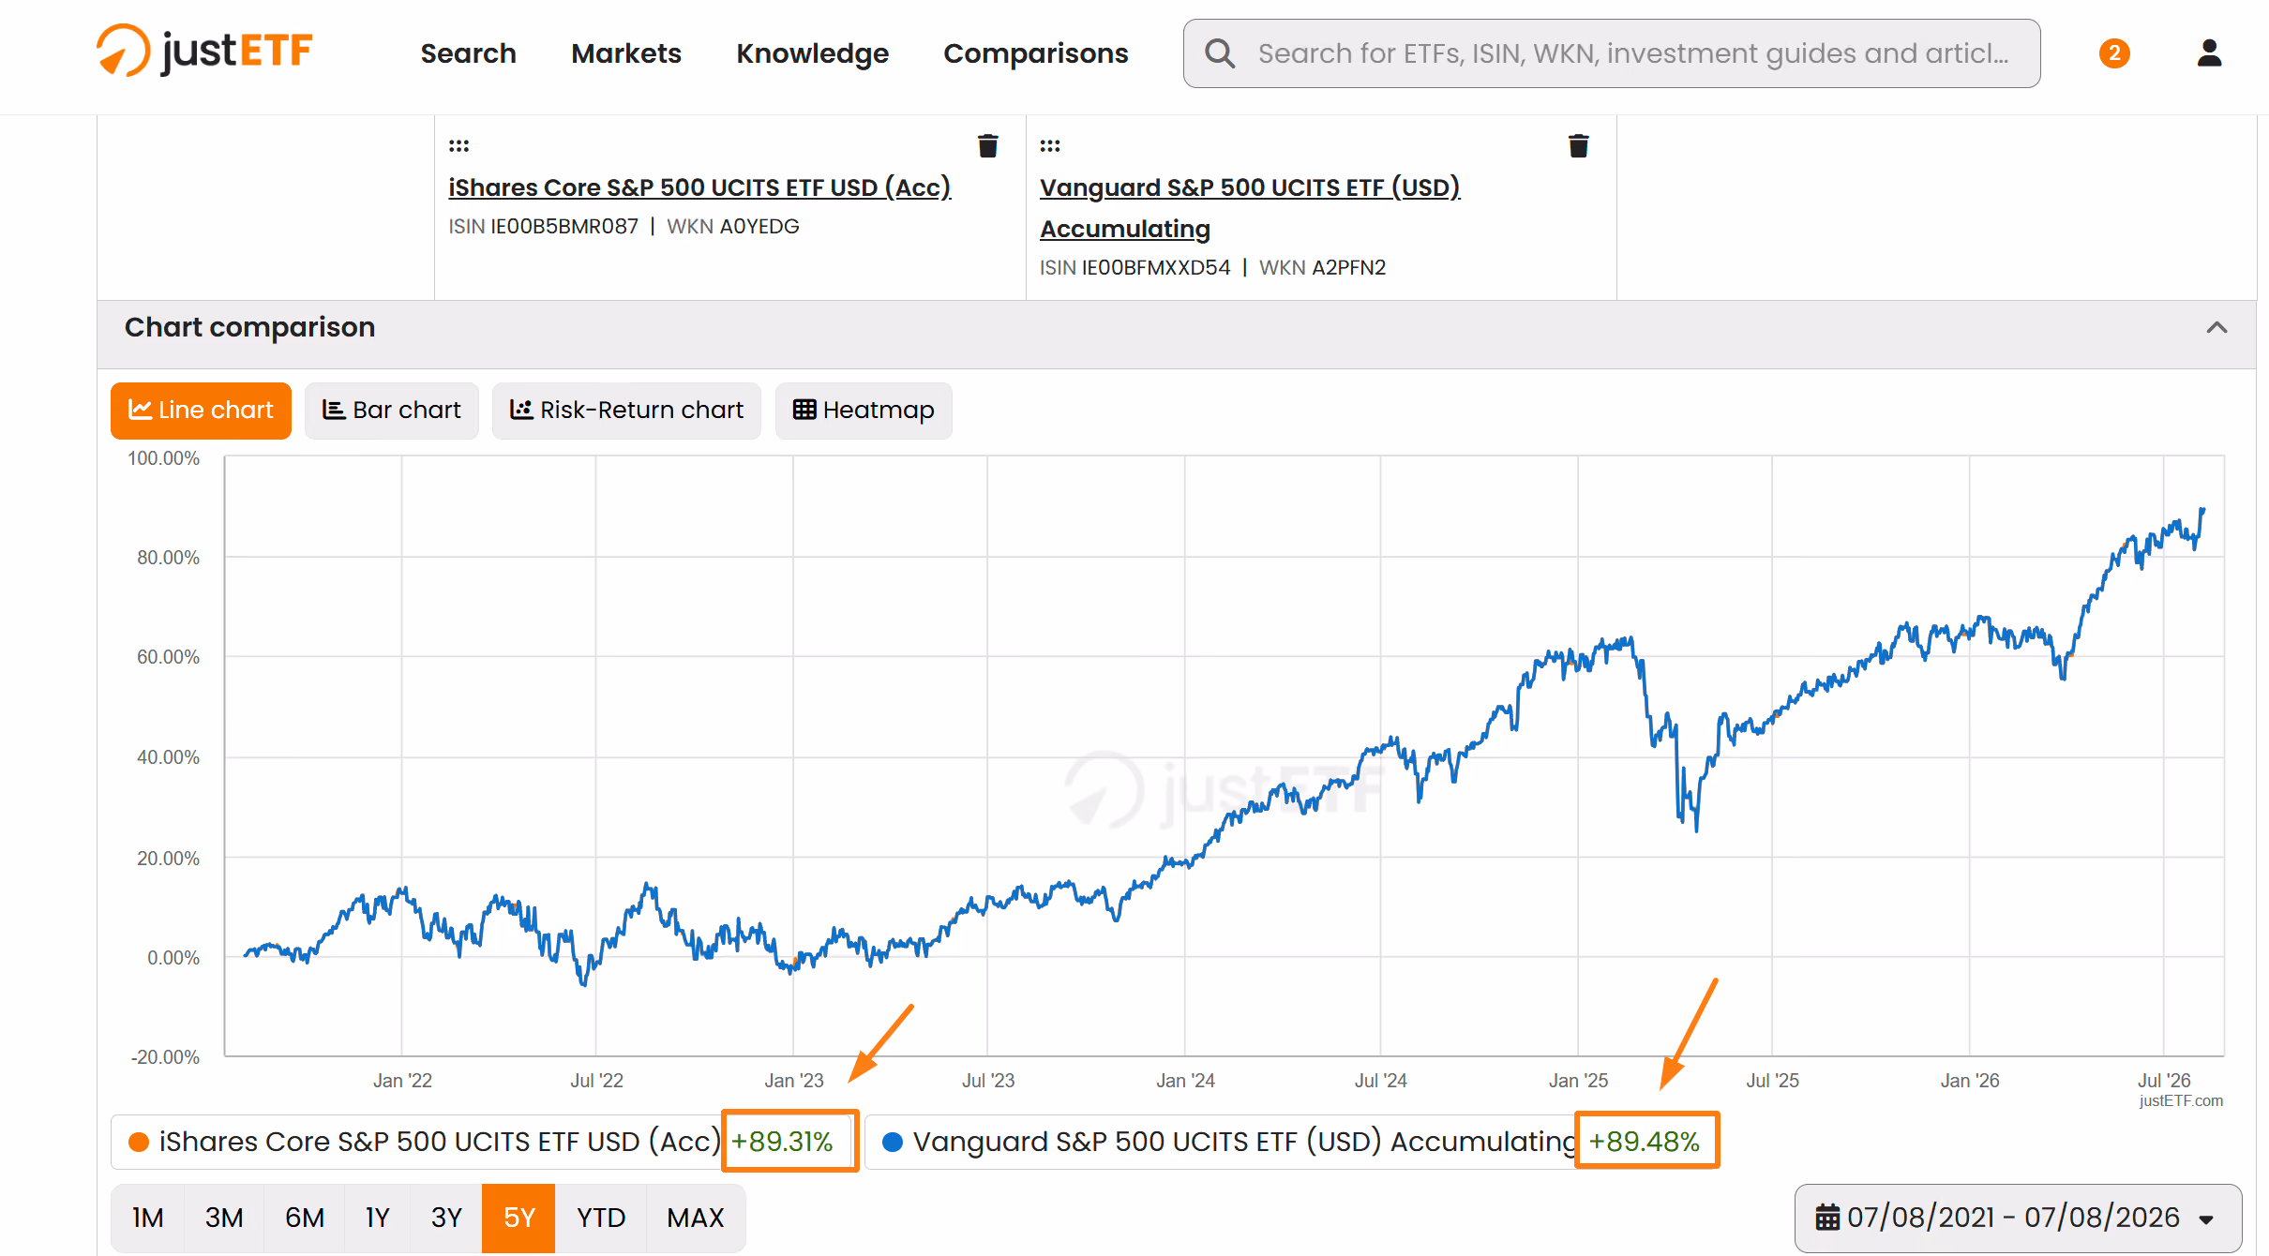Switch to Risk-Return chart view
2269x1256 pixels.
626,411
